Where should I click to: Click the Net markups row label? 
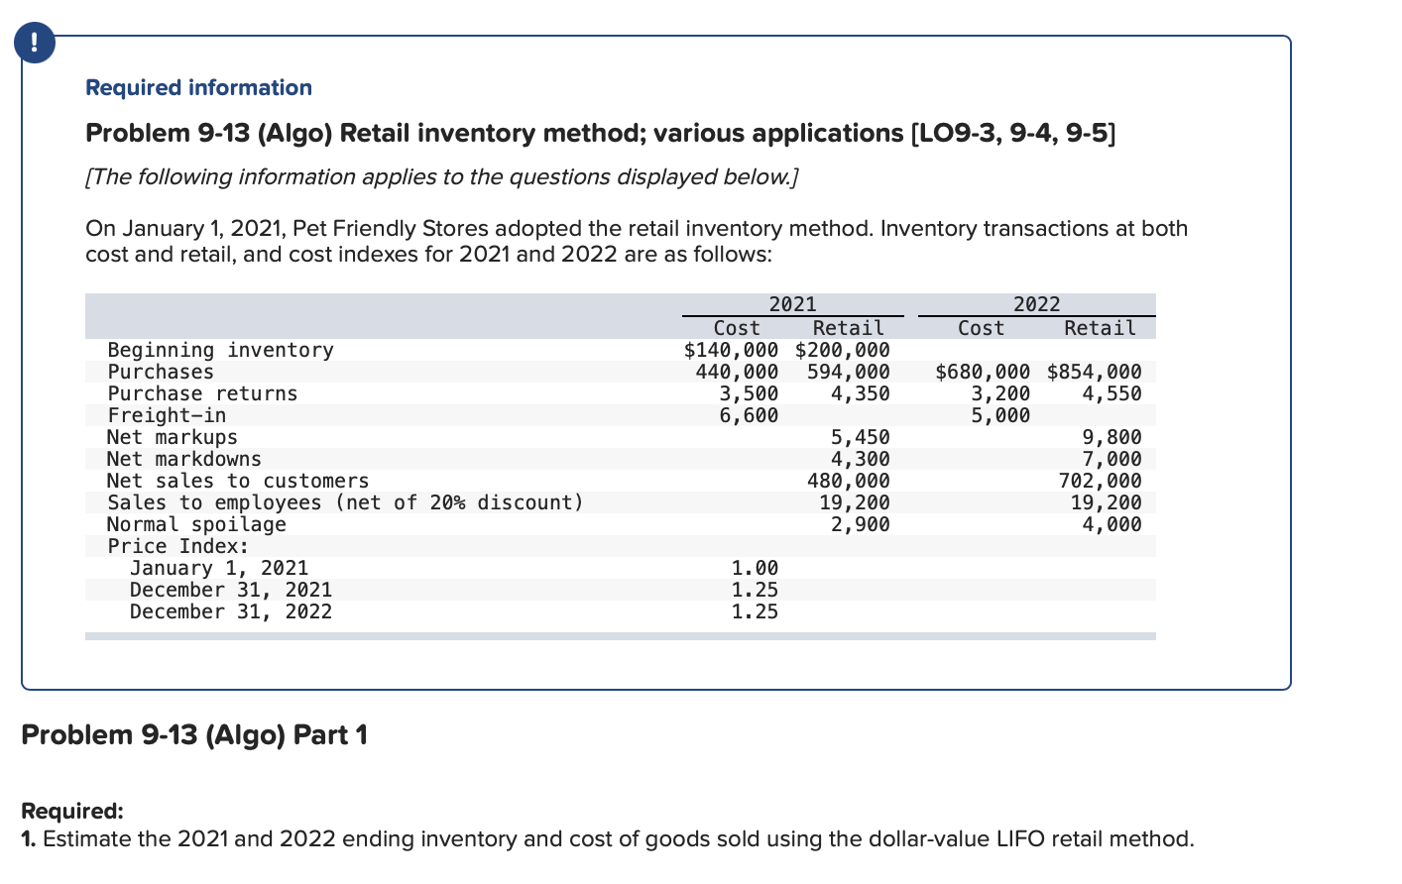[171, 437]
